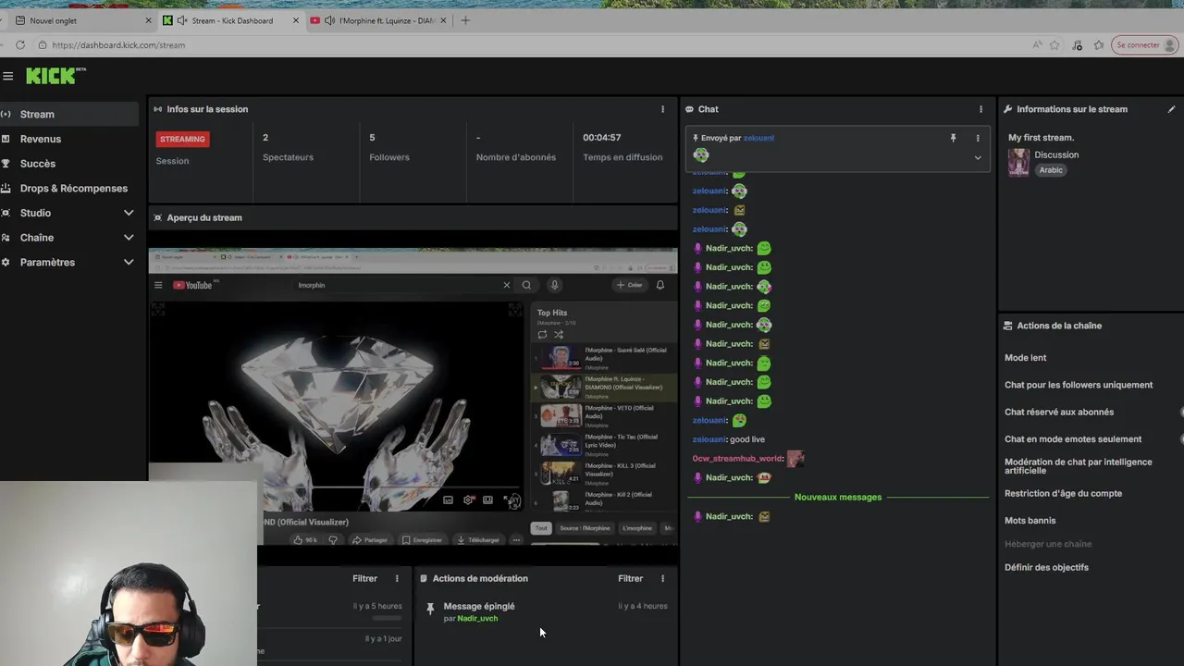Open left bottom panel three-dot menu
1184x666 pixels.
pyautogui.click(x=397, y=578)
